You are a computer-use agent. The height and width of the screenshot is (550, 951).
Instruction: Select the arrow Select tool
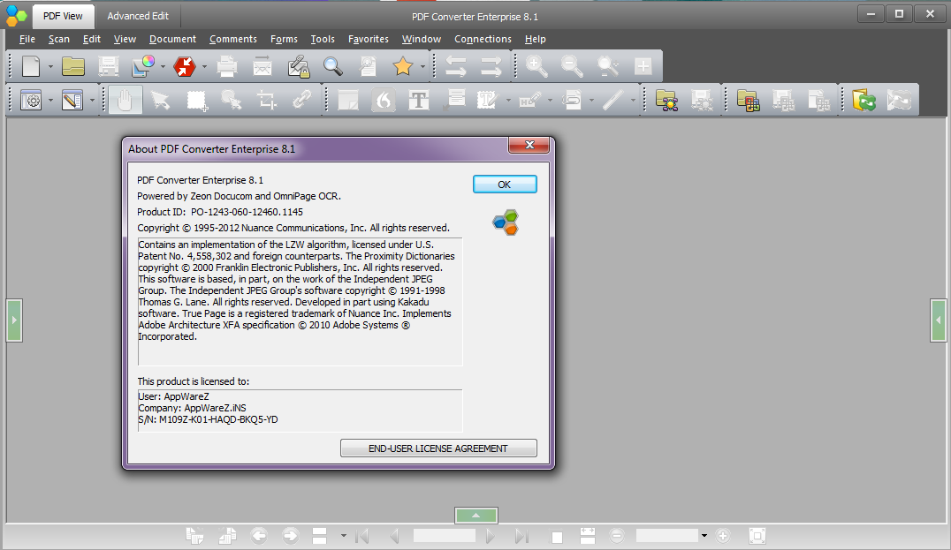[160, 100]
